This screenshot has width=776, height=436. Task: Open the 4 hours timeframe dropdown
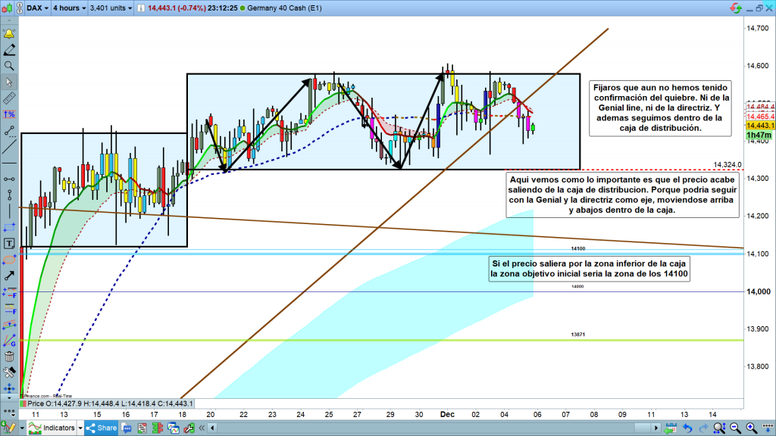68,8
